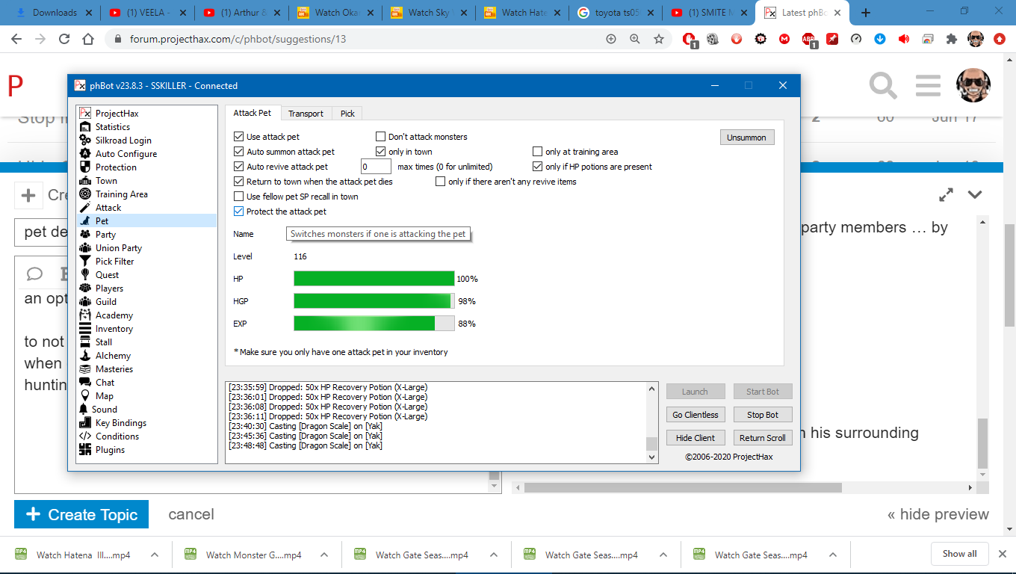Click the Training Area target icon
The image size is (1016, 574).
click(x=85, y=194)
